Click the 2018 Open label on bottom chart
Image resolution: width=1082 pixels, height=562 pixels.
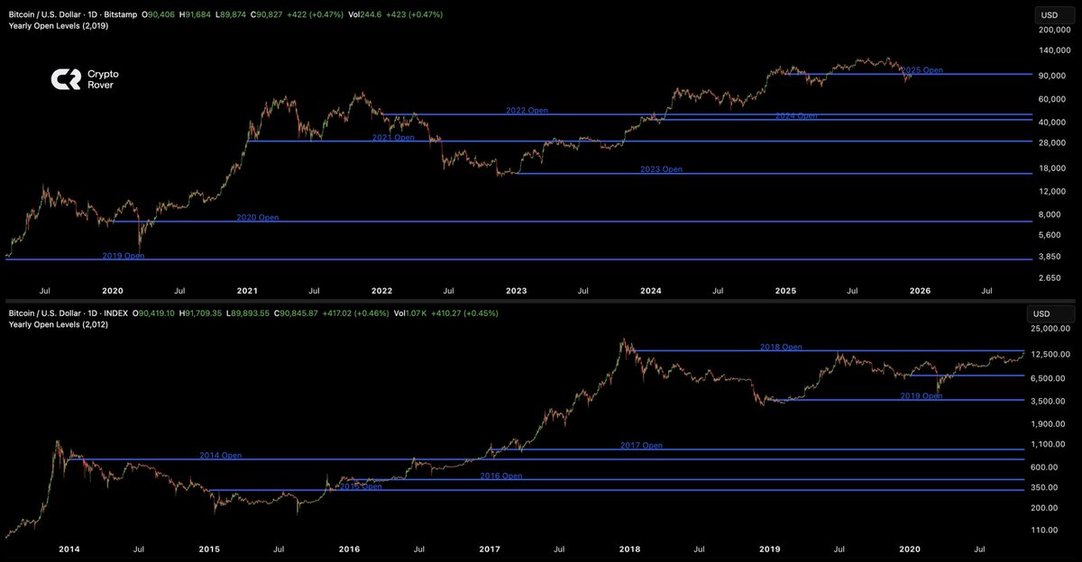coord(780,347)
